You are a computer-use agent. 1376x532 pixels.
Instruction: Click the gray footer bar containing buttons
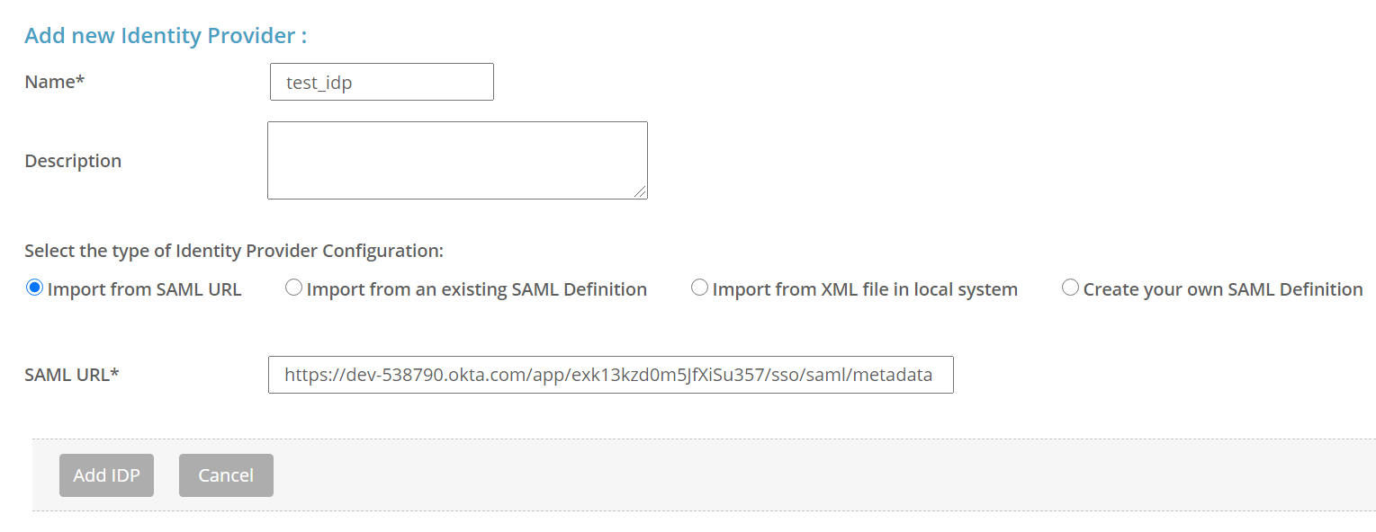(720, 474)
